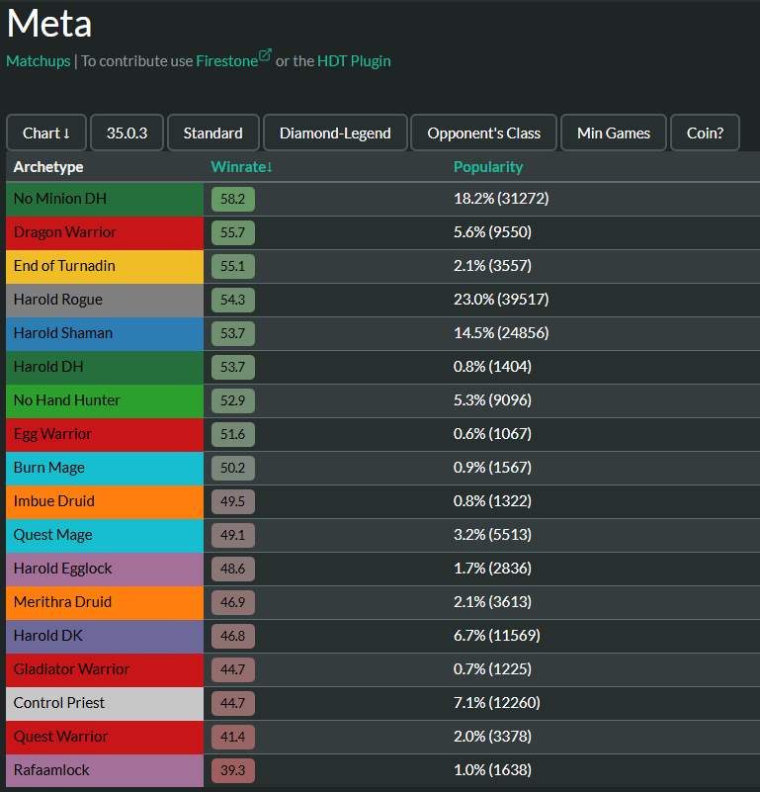
Task: Select the Harold Rogue archetype
Action: 105,300
